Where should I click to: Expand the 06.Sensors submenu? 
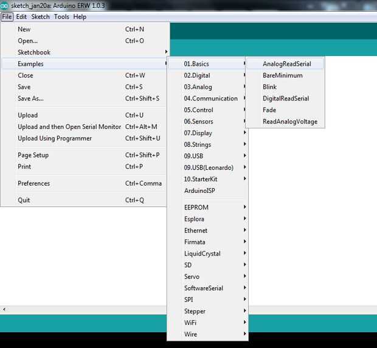tap(207, 122)
